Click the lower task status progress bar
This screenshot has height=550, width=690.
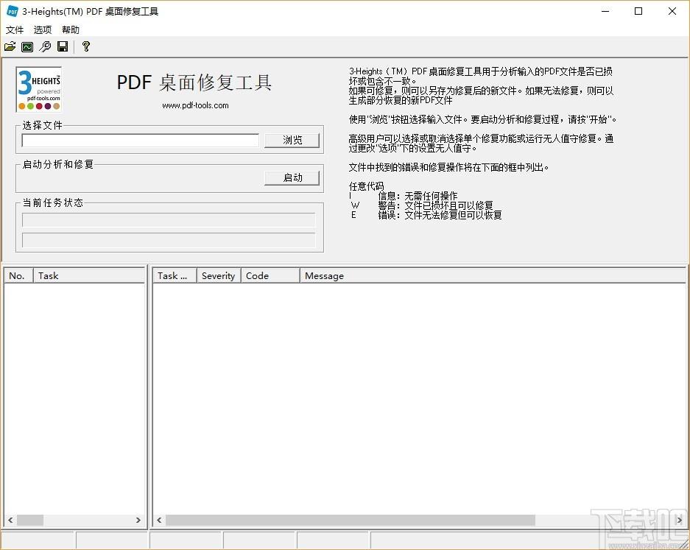(169, 240)
